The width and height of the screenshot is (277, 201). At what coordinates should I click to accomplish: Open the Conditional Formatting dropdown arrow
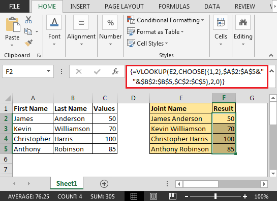click(202, 20)
